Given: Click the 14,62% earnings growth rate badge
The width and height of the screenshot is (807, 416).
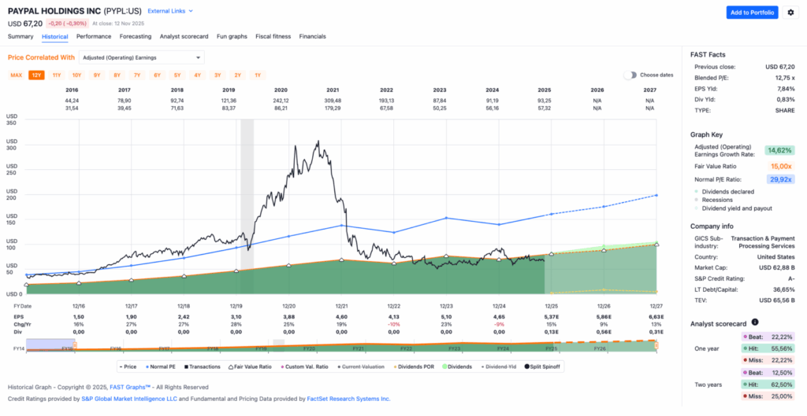Looking at the screenshot, I should pos(778,150).
